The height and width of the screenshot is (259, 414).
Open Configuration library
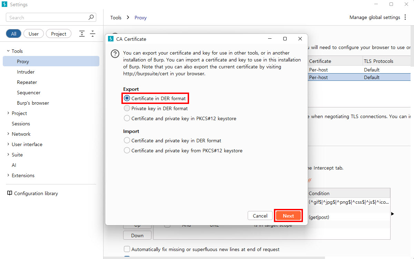(36, 193)
